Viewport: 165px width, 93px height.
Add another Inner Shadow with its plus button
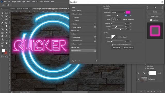95,27
